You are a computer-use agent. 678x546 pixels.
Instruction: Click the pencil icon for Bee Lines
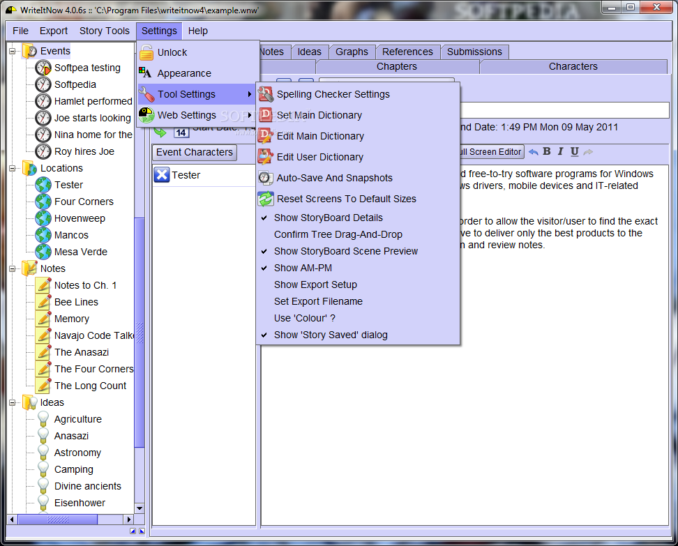point(43,302)
